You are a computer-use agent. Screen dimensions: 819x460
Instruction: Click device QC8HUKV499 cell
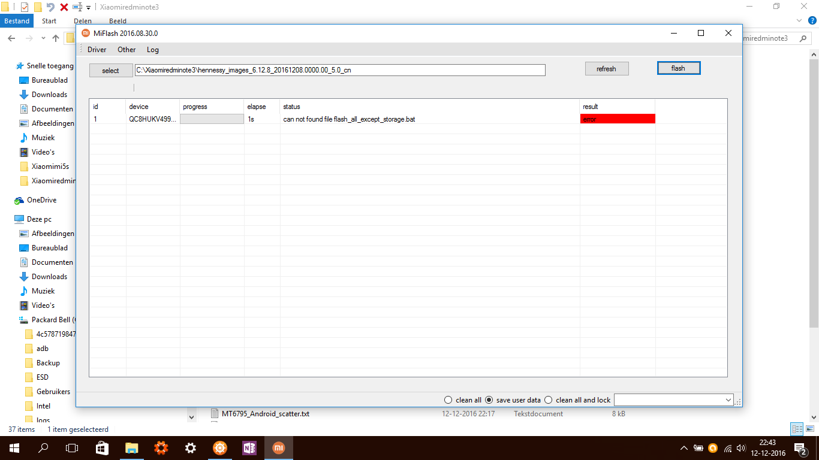click(x=153, y=119)
